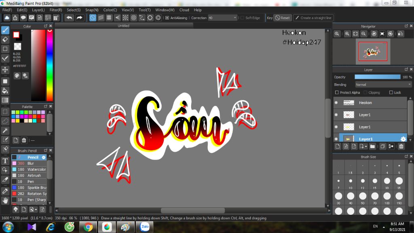Delete palette color with trash icon
Screen dimensions: 414x233
click(24, 140)
